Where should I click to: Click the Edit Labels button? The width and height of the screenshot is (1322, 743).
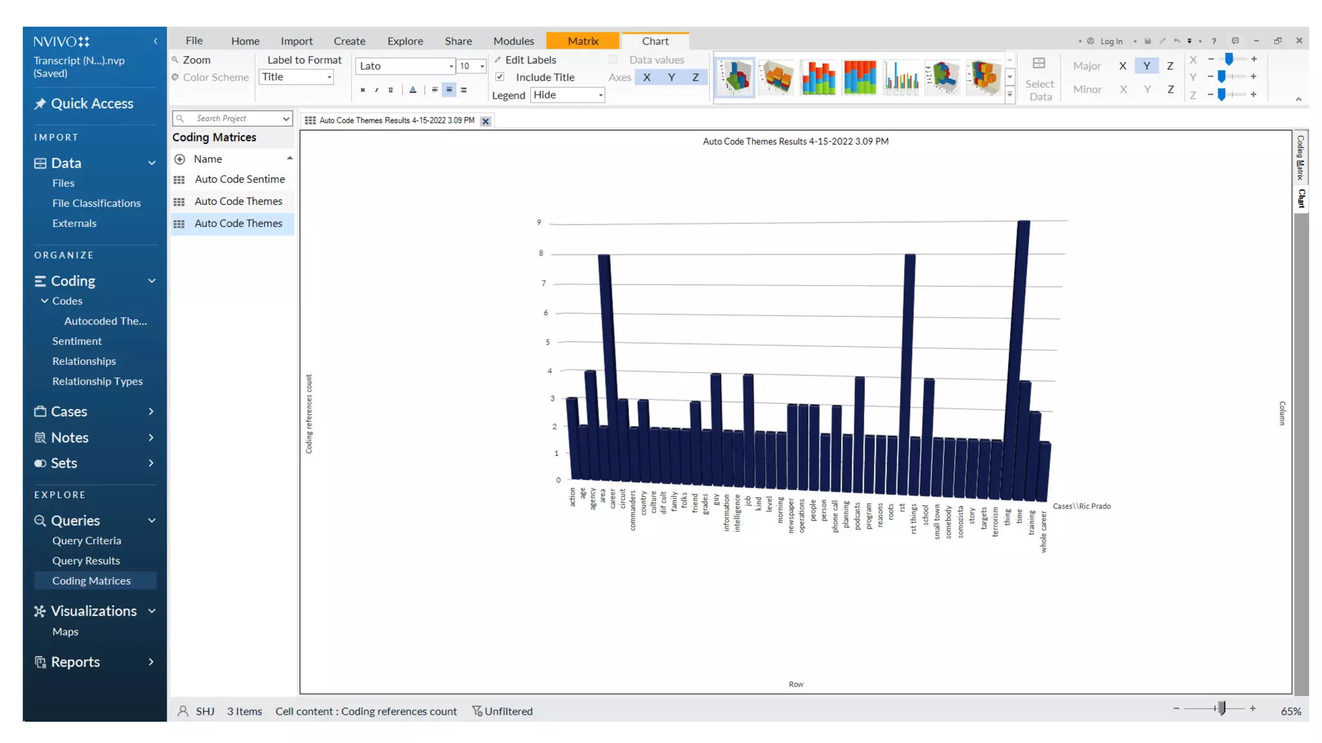pos(530,60)
